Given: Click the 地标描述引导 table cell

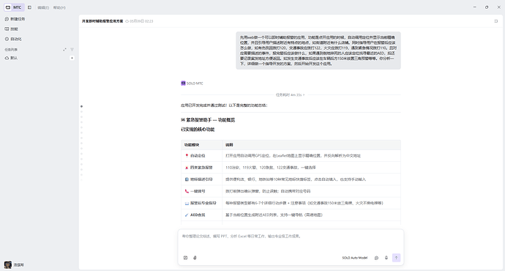Looking at the screenshot, I should 201,179.
